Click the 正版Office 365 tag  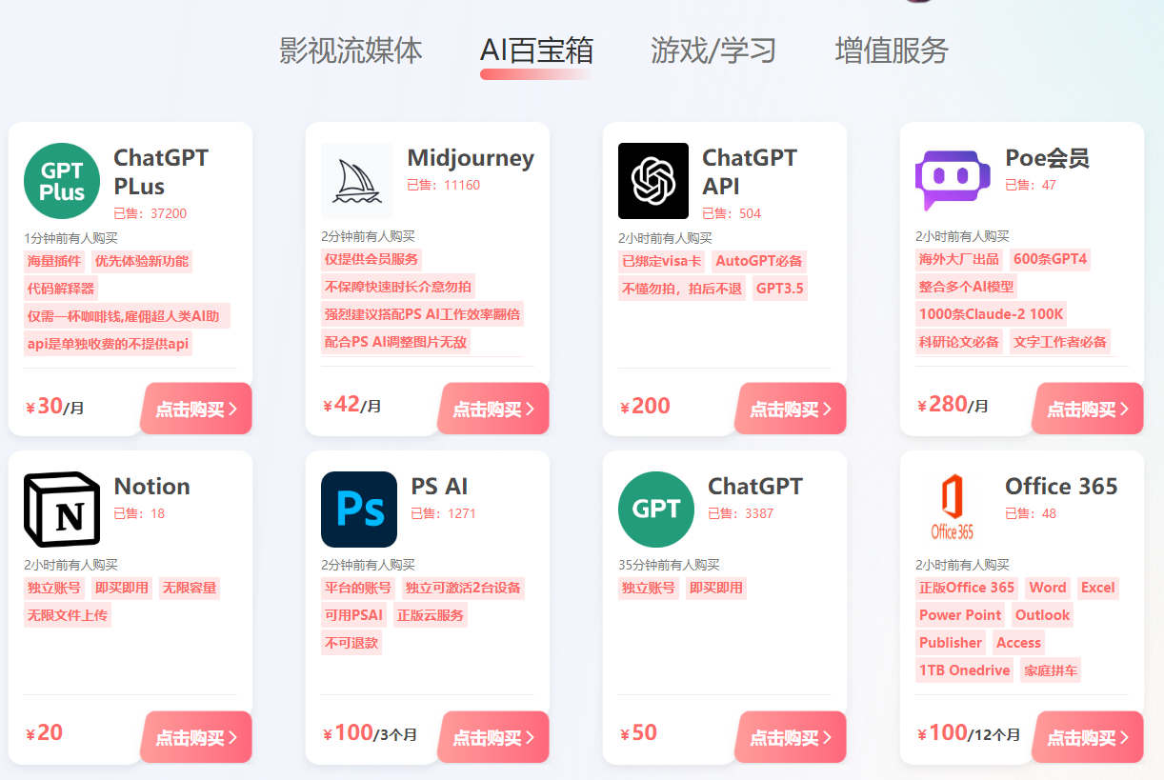(967, 588)
